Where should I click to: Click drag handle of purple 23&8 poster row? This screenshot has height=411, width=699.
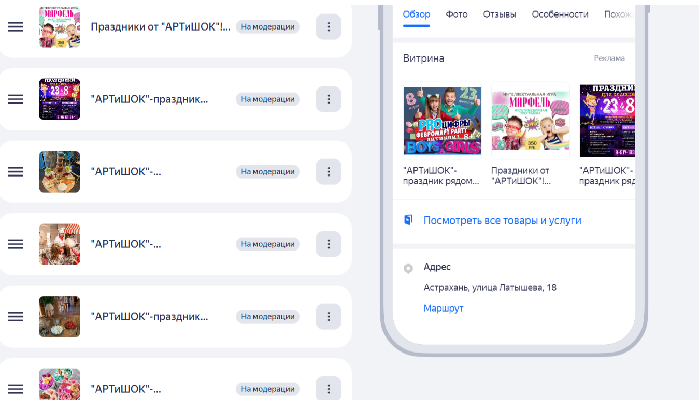point(16,99)
